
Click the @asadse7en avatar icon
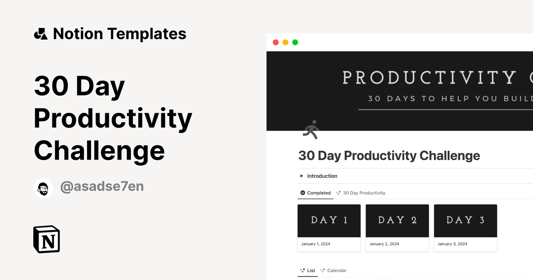click(x=43, y=186)
